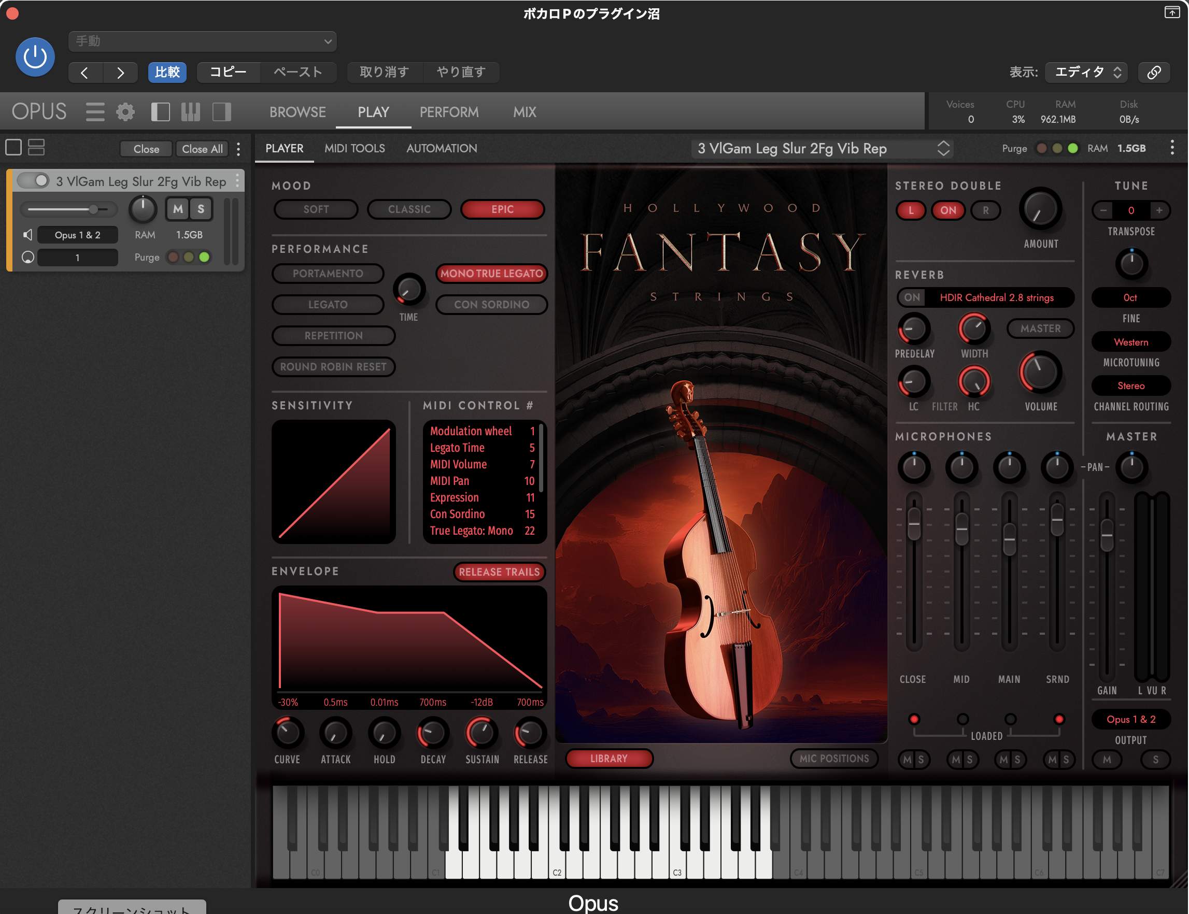
Task: Open the Oct fine tune dropdown
Action: click(1130, 297)
